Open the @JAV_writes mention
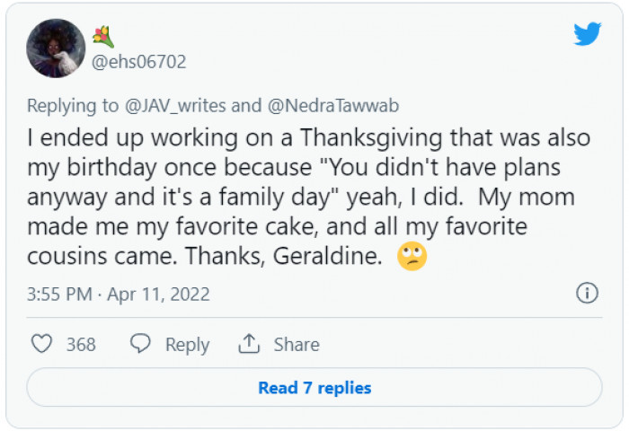Image resolution: width=629 pixels, height=431 pixels. point(175,106)
